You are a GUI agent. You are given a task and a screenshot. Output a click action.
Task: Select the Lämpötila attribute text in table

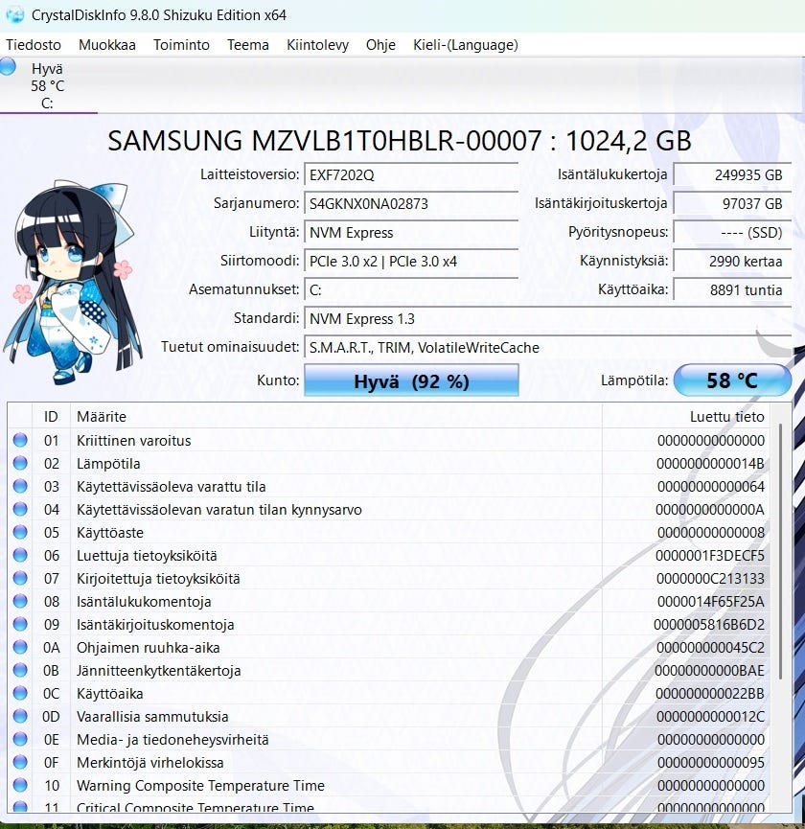pyautogui.click(x=108, y=464)
